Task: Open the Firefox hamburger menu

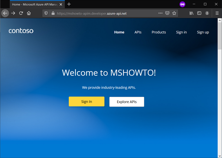Action: pyautogui.click(x=217, y=13)
